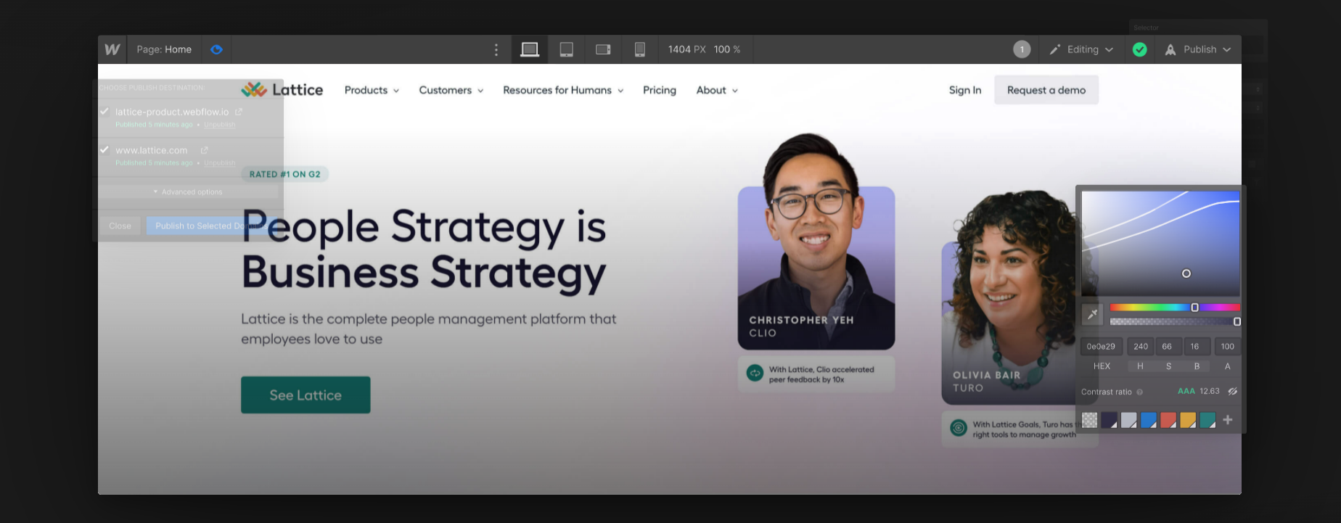
Task: Click the rocket icon beside Publish
Action: click(x=1170, y=49)
